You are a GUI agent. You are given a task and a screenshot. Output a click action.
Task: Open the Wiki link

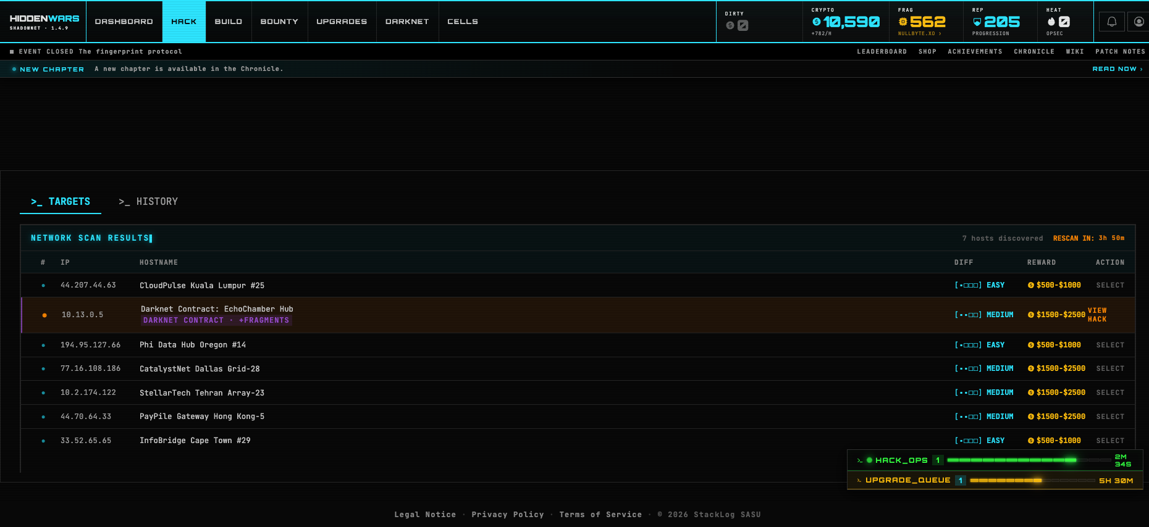[1075, 52]
